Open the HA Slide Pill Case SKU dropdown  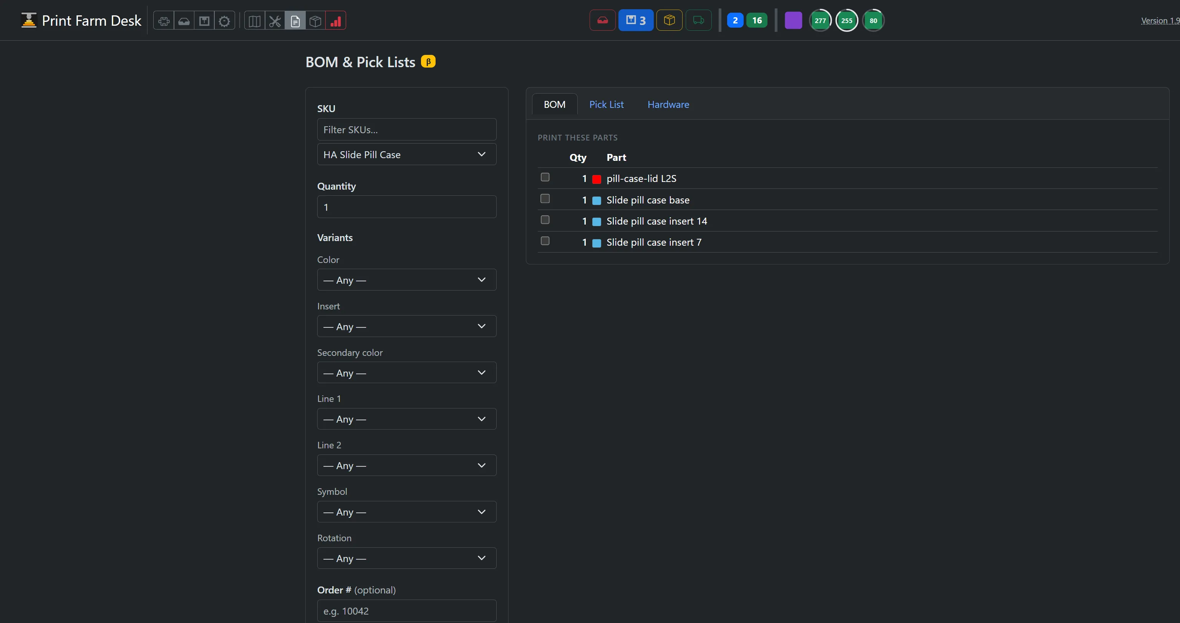coord(406,154)
